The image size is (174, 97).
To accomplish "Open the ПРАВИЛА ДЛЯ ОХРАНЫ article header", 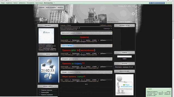I will 86,59.
